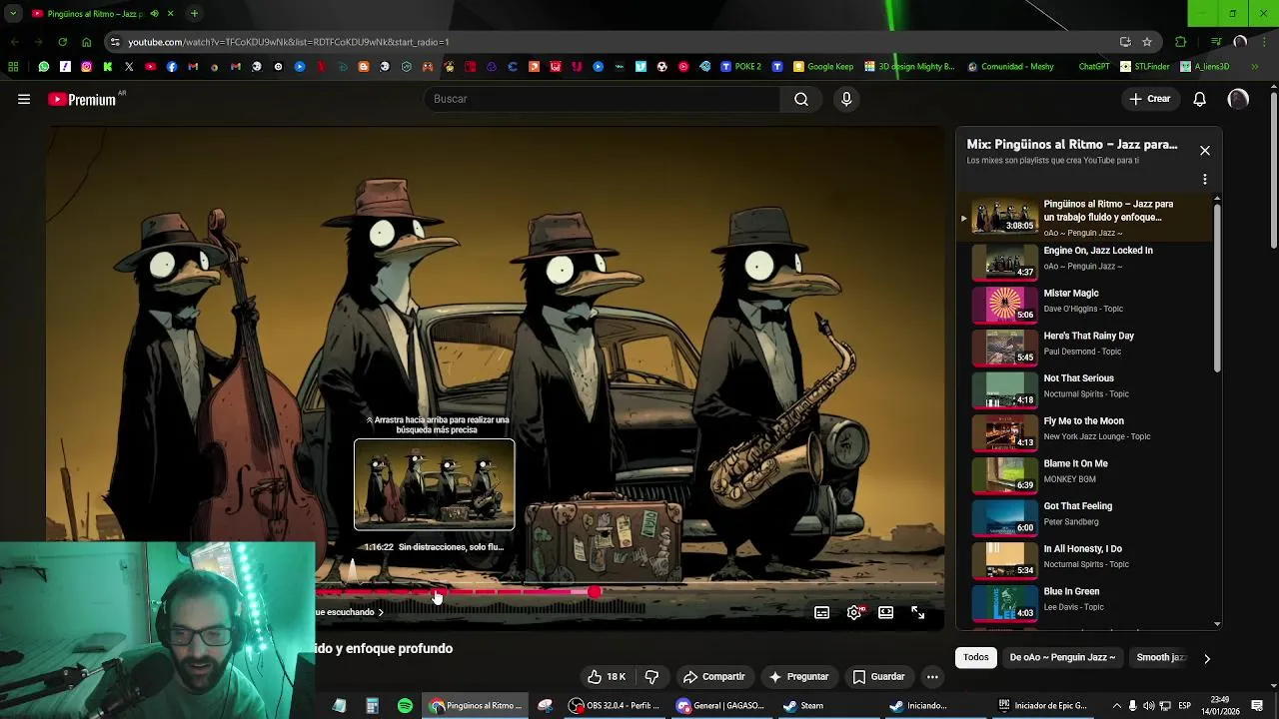Screen dimensions: 1279x719
Task: Reload the page in the browser
Action: pos(62,42)
